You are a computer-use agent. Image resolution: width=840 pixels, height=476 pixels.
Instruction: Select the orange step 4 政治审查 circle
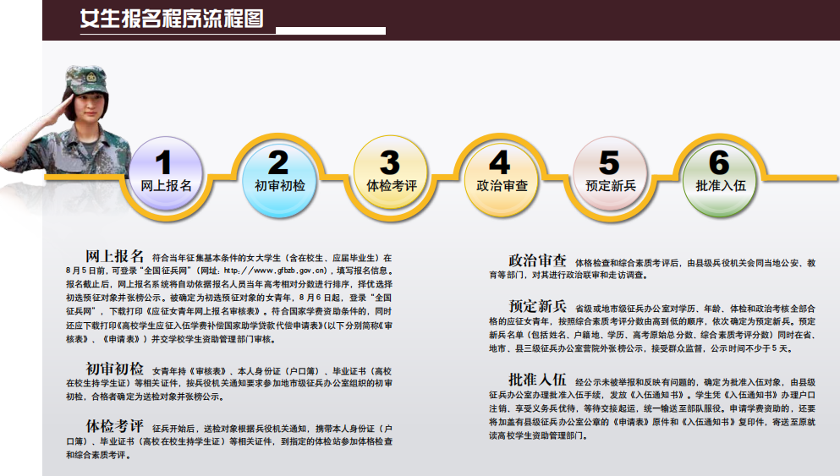(x=501, y=170)
